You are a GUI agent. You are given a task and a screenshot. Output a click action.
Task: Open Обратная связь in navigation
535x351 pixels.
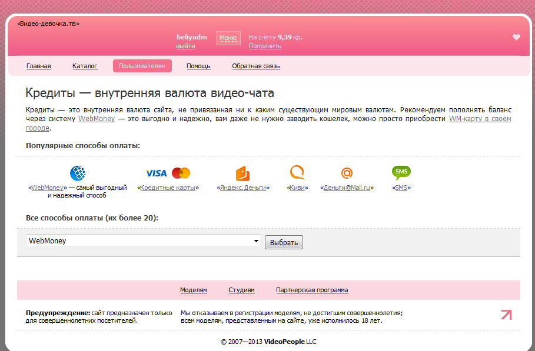[256, 66]
